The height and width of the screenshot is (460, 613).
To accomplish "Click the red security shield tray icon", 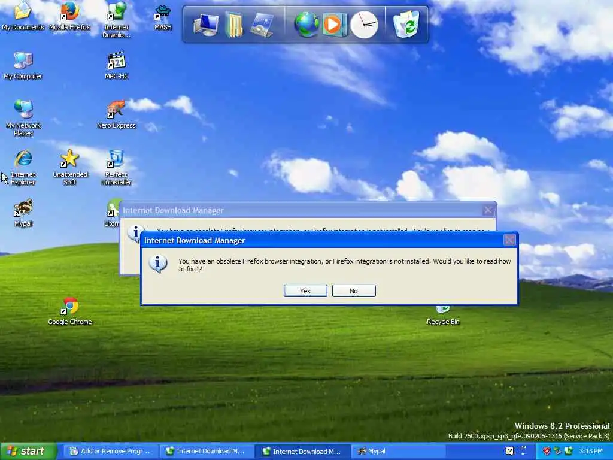I will click(x=547, y=452).
